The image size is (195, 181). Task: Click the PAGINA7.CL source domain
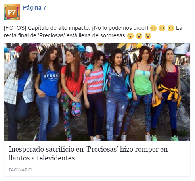click(x=21, y=170)
